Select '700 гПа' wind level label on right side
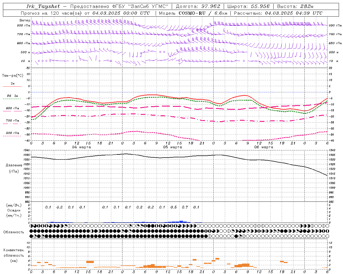 [335, 34]
